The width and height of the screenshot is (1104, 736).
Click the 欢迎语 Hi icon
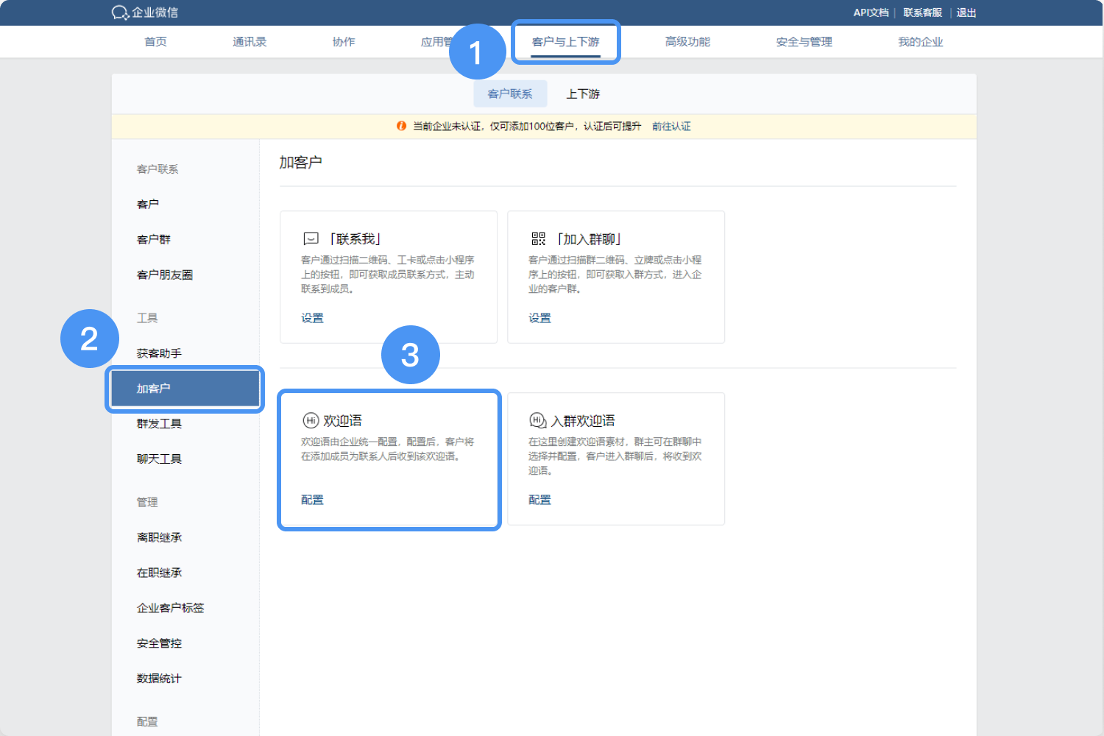(311, 420)
